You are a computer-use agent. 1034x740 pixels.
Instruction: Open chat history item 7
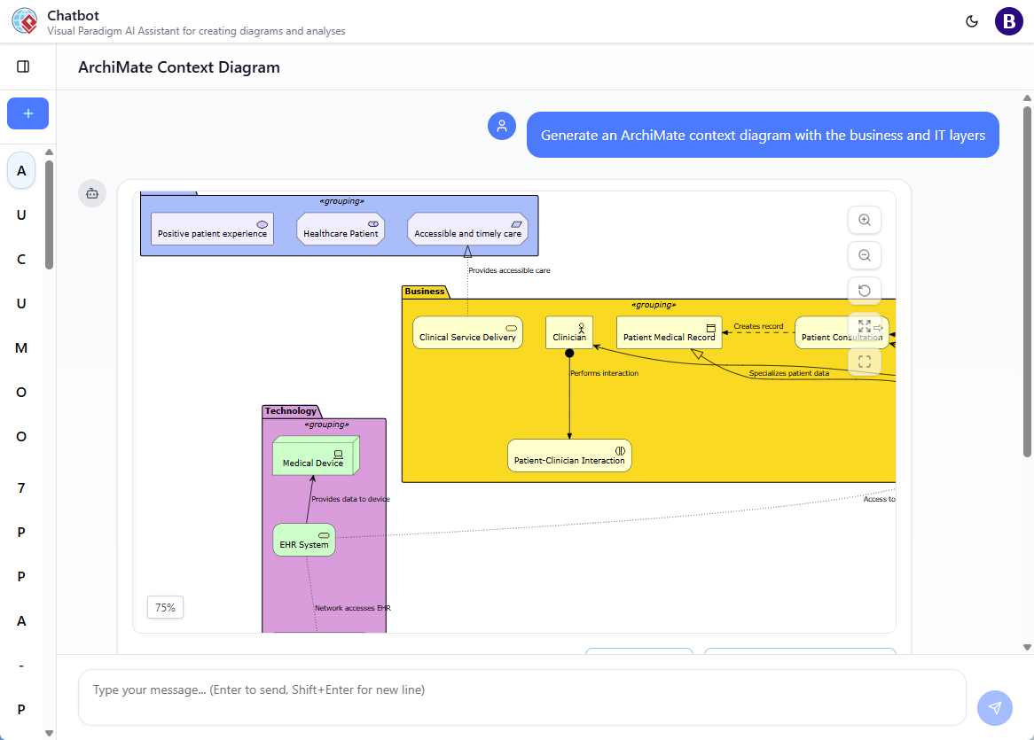pyautogui.click(x=21, y=488)
